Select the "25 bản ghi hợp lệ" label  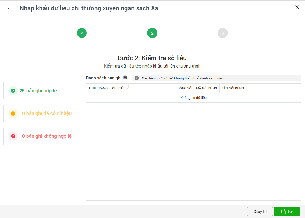(38, 91)
